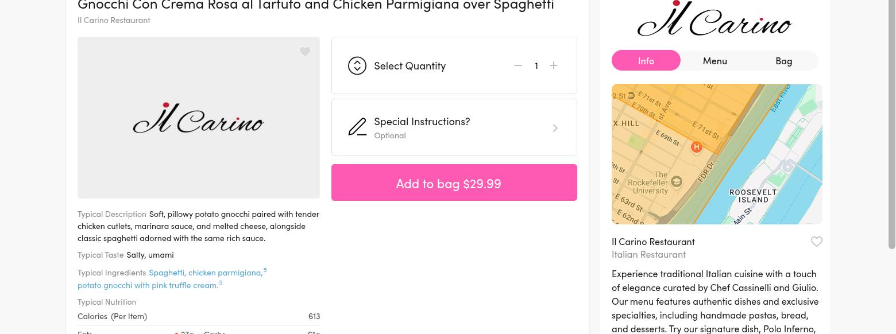This screenshot has height=334, width=896.
Task: Click the hospital marker on the map
Action: click(697, 147)
